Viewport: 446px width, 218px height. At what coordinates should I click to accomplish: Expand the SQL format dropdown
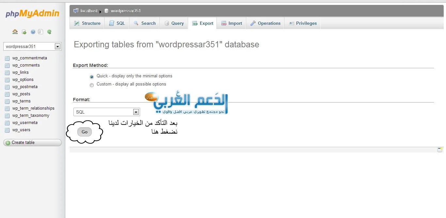[106, 112]
